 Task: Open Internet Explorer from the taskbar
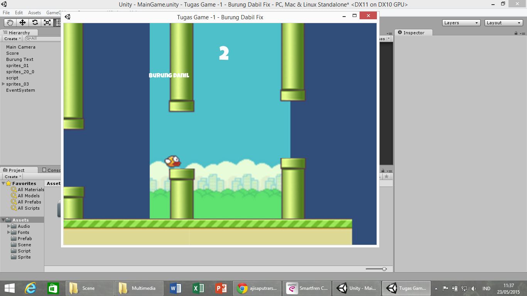(30, 288)
